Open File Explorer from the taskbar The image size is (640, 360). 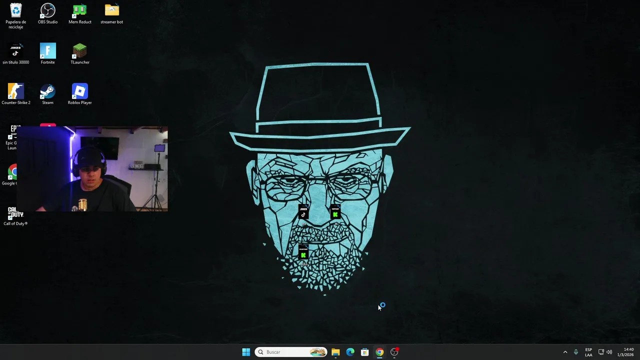(335, 352)
